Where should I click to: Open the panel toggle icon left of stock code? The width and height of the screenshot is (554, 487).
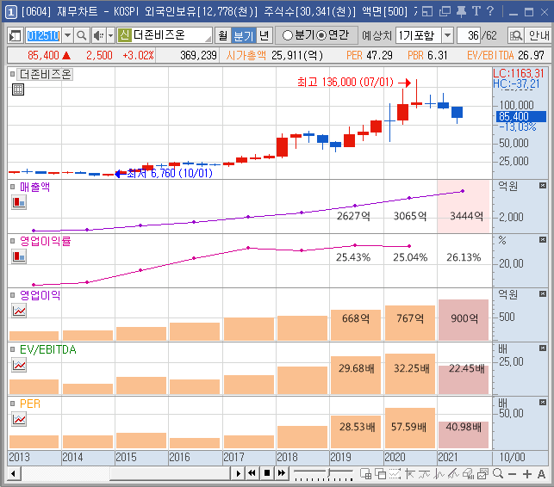[x=16, y=35]
